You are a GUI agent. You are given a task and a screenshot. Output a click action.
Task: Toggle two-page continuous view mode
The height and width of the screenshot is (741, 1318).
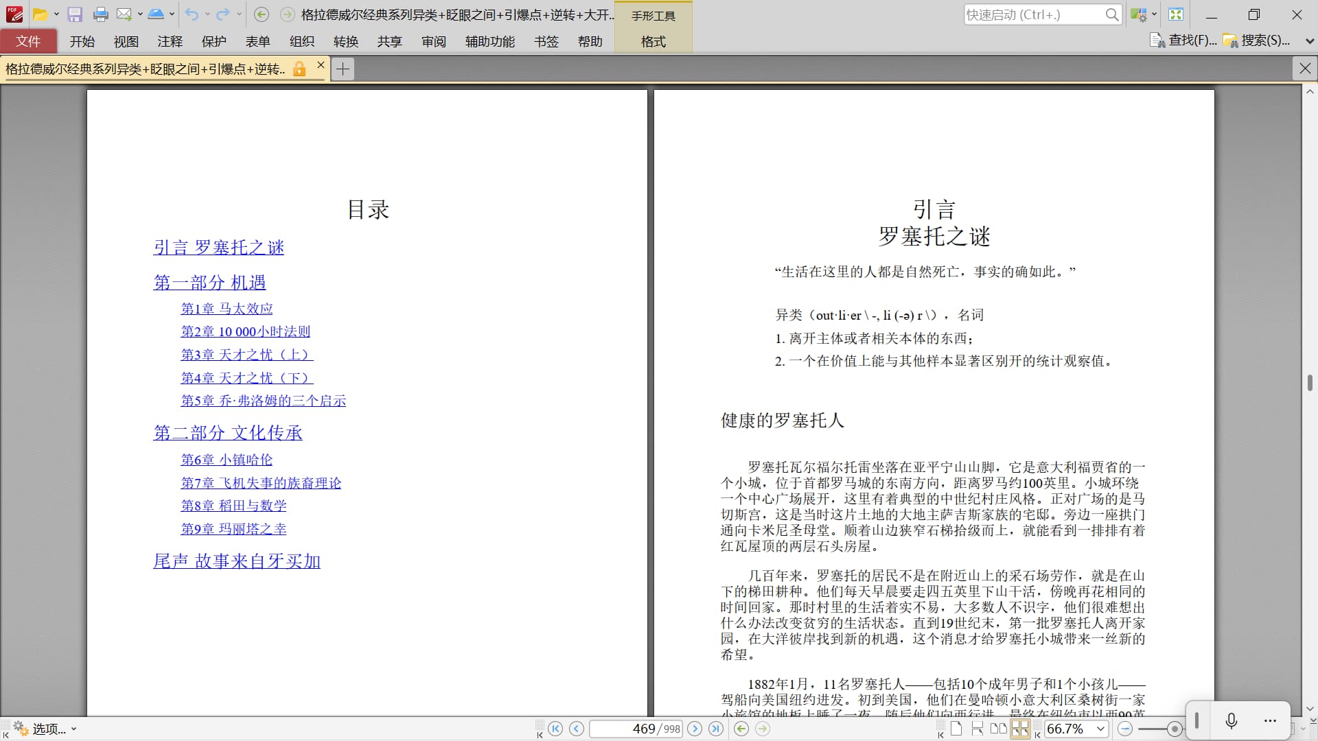[x=1020, y=729]
